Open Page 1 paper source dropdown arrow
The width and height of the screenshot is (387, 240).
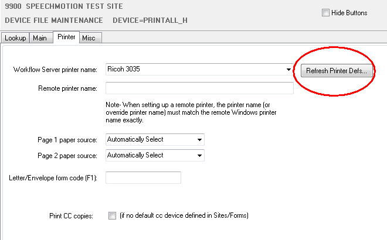(200, 140)
